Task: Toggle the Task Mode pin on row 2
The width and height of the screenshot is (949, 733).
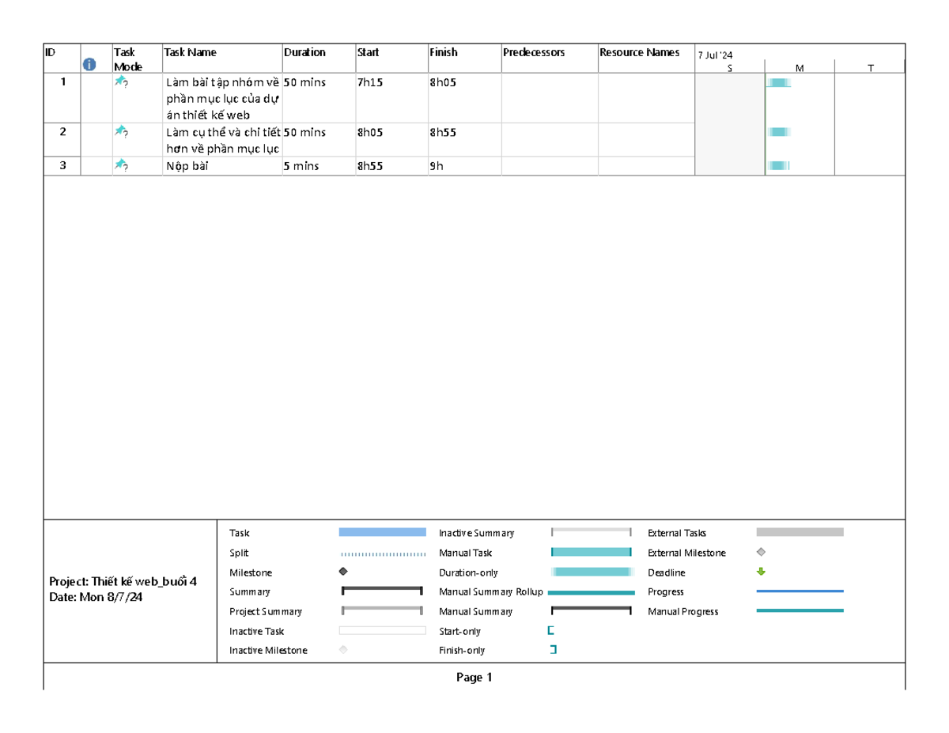Action: [x=120, y=133]
